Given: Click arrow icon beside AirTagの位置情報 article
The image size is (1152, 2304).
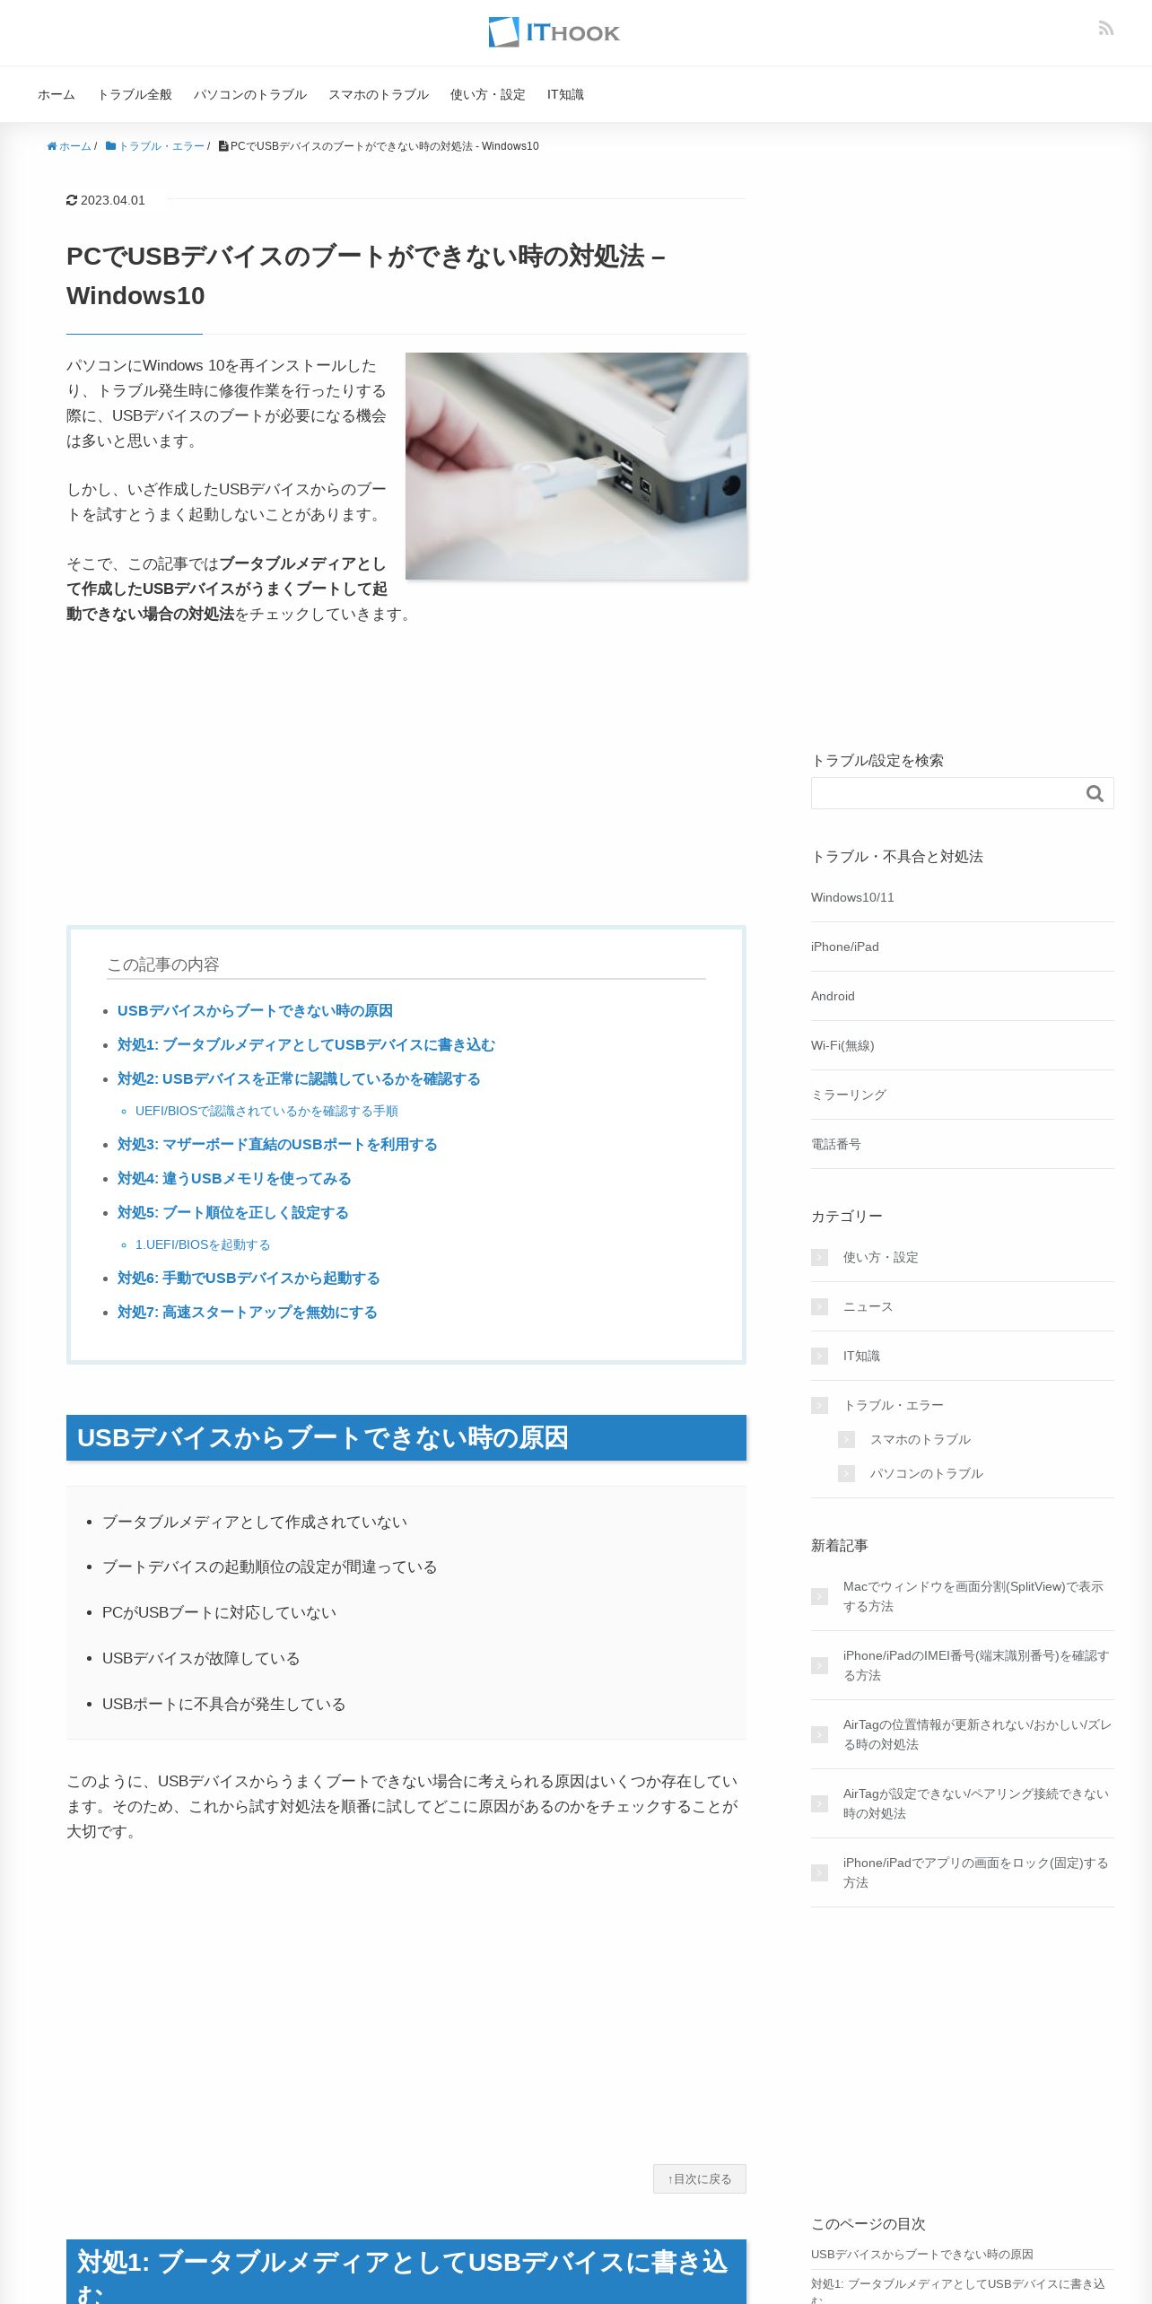Looking at the screenshot, I should point(819,1735).
